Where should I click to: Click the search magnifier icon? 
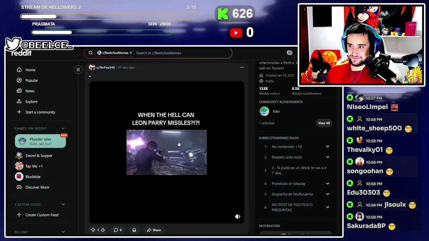(90, 53)
